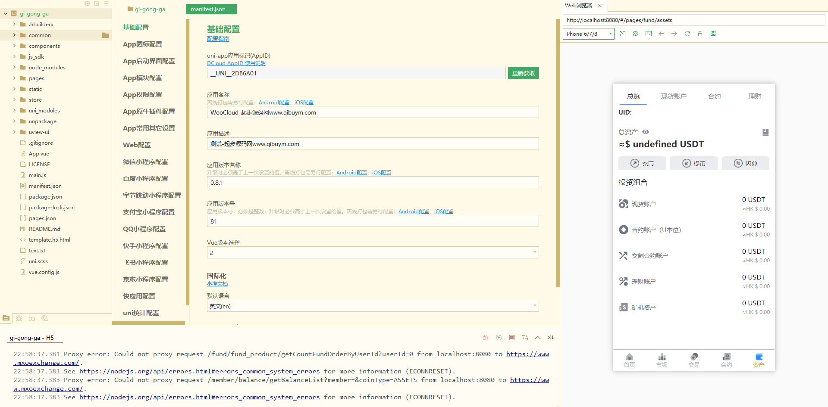Image resolution: width=828 pixels, height=407 pixels.
Task: Stop the running H5 console process
Action: [x=511, y=338]
